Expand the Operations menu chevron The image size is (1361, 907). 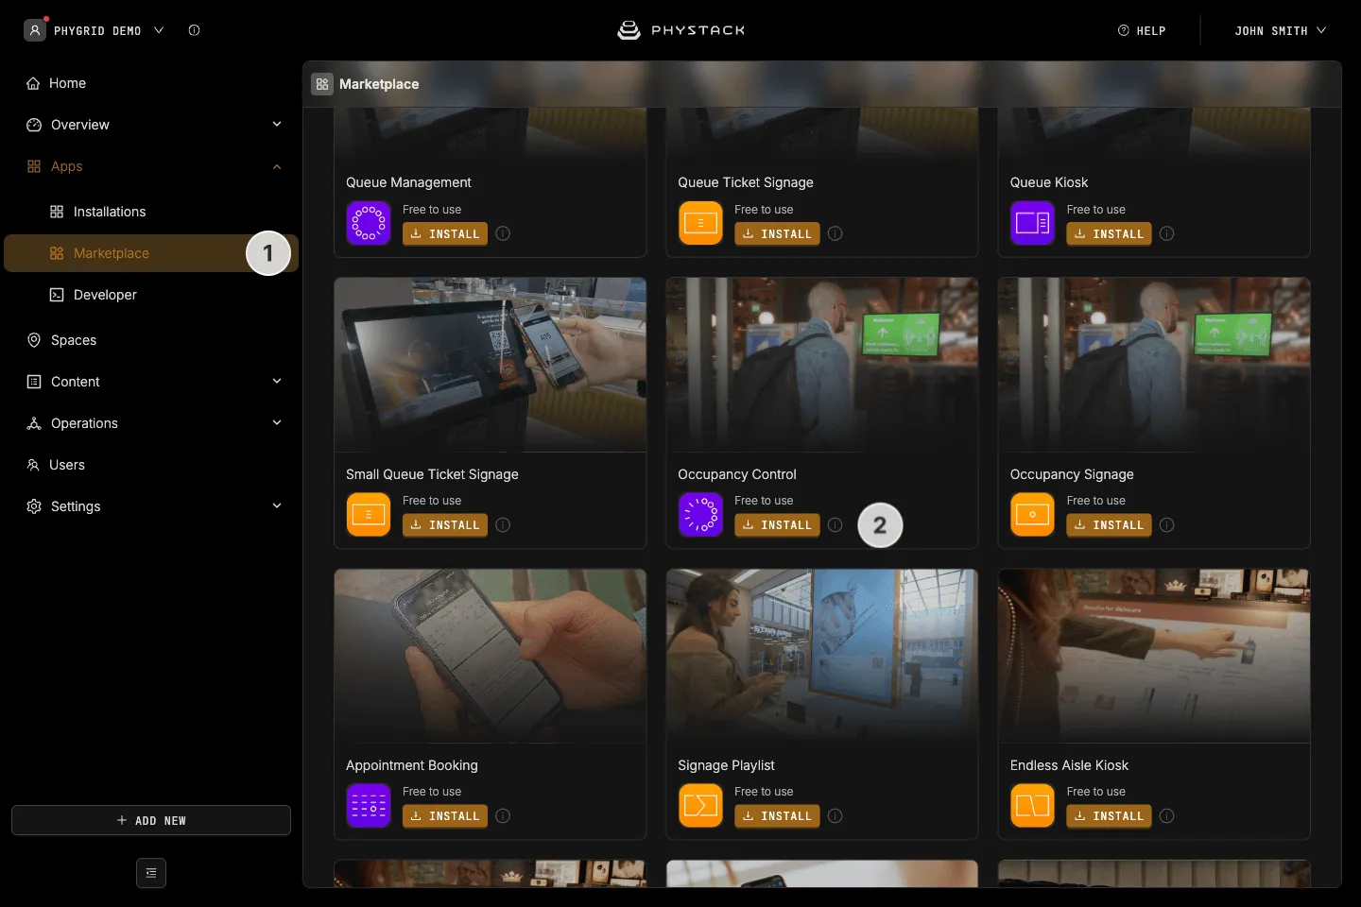click(277, 423)
